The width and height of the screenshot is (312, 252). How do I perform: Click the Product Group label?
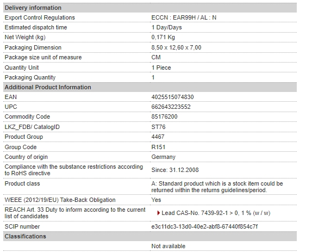coord(24,137)
